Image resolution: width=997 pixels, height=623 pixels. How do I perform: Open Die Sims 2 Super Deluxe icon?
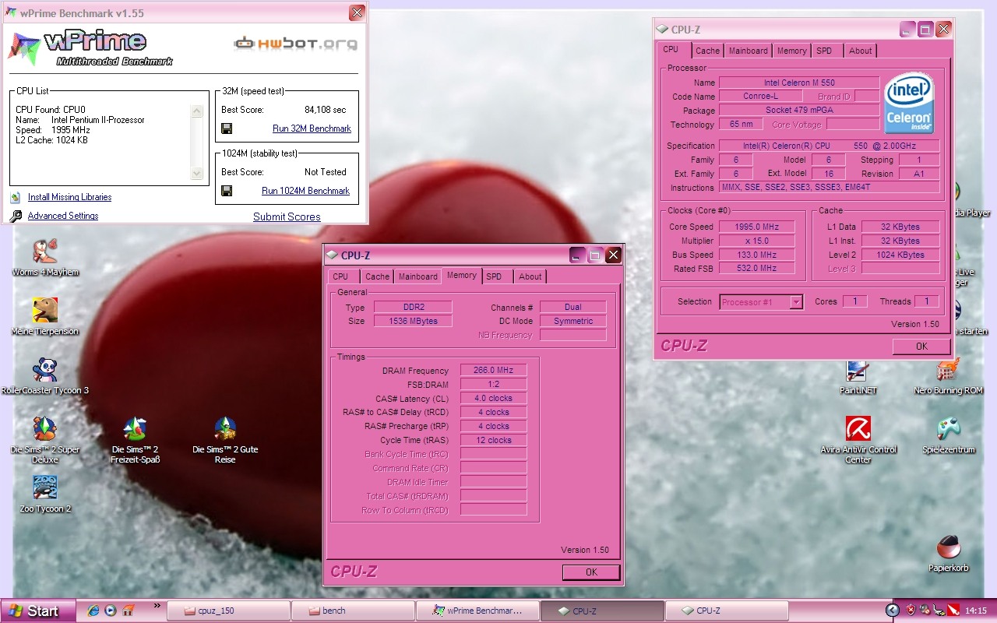coord(45,428)
